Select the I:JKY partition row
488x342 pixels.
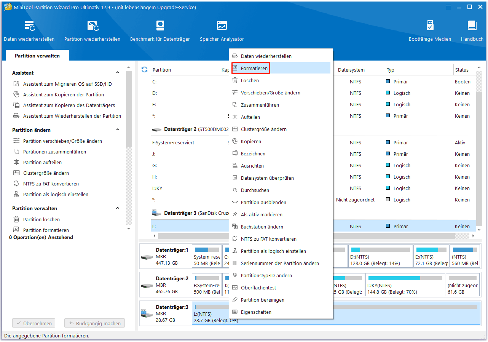[x=313, y=188]
